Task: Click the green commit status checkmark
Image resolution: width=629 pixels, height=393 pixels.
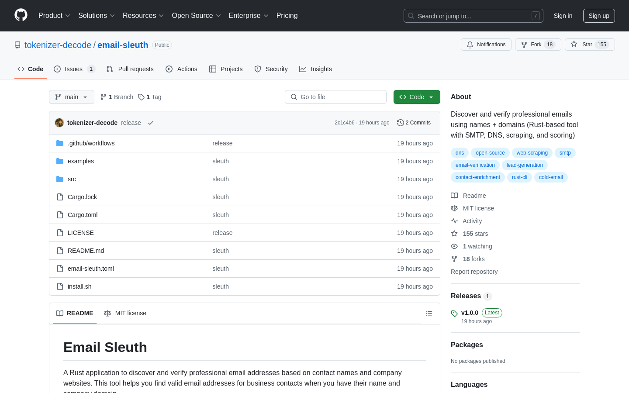Action: click(x=151, y=123)
